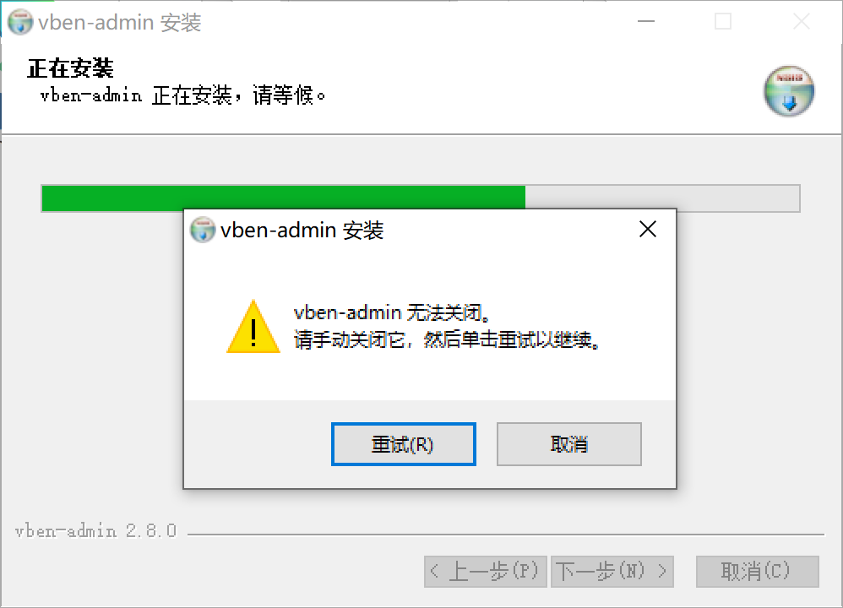This screenshot has height=608, width=843.
Task: Click 取消 in the error dialog
Action: tap(568, 444)
